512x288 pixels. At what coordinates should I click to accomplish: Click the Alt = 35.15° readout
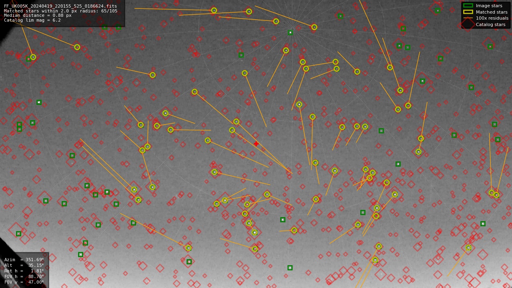click(24, 266)
